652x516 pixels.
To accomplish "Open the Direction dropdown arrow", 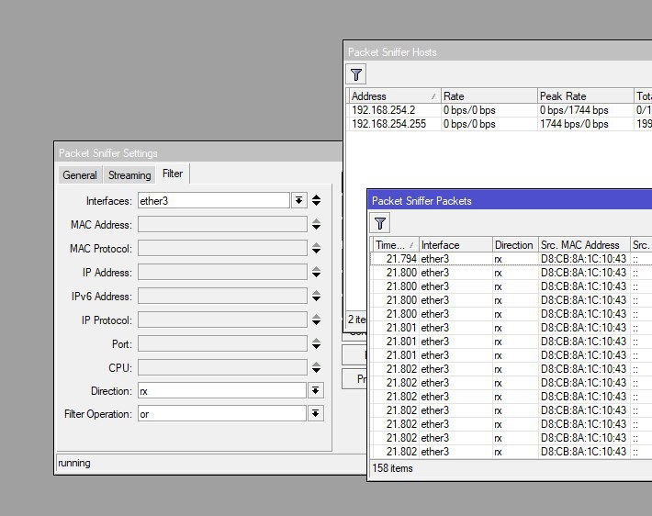I will 316,390.
